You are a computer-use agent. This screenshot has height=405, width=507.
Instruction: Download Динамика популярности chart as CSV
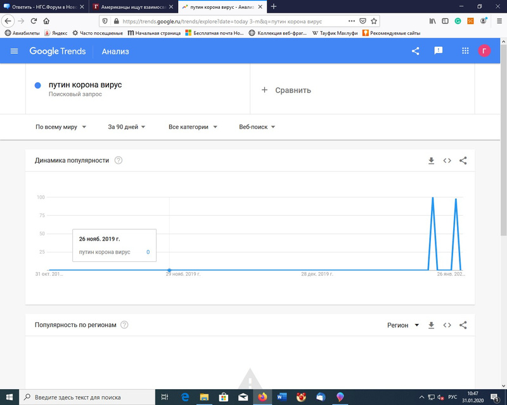431,161
